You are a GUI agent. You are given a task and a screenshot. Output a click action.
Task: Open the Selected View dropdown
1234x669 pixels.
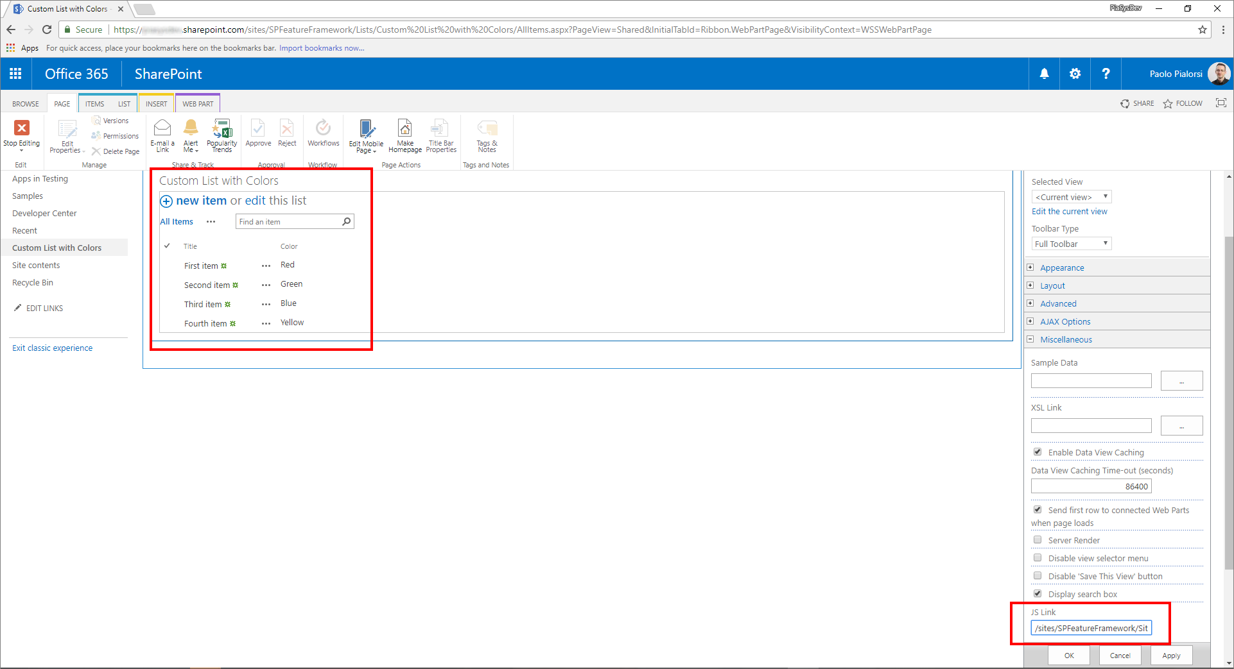pos(1072,197)
